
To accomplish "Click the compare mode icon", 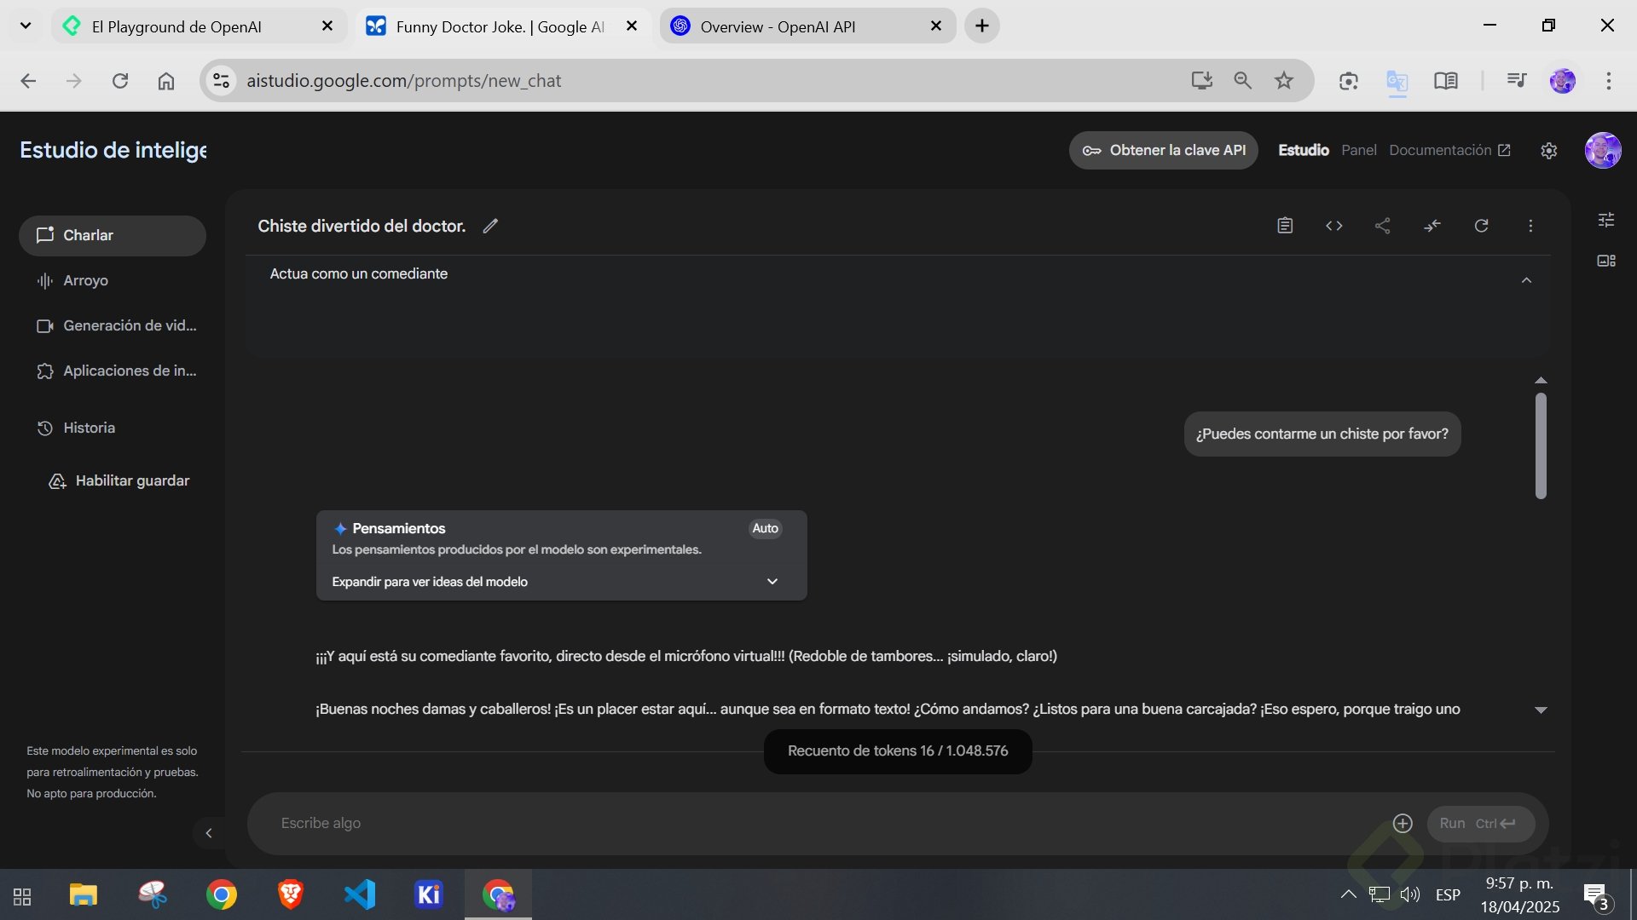I will [x=1432, y=226].
